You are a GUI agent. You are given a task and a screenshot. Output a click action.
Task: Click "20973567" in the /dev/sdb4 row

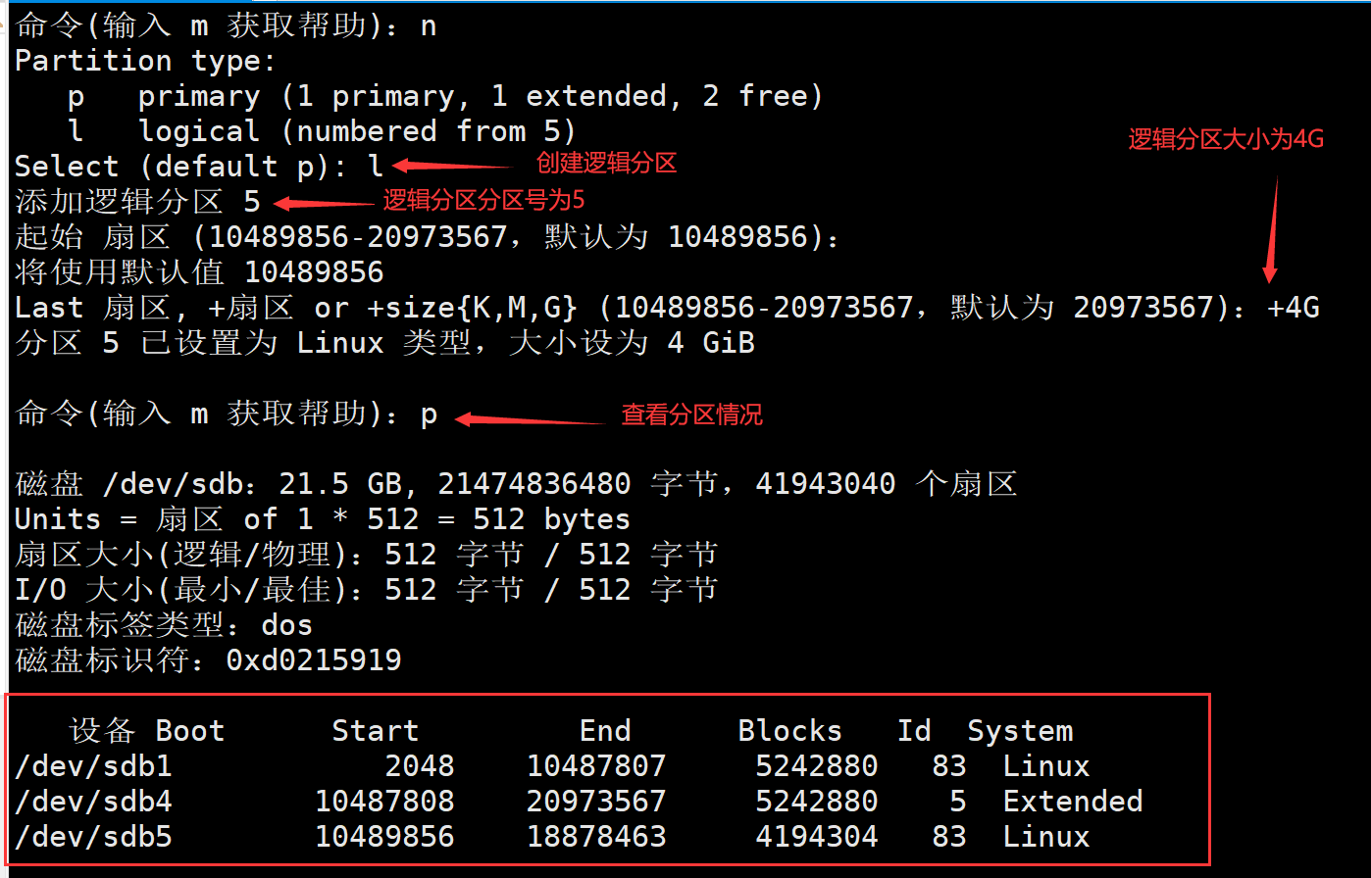596,802
